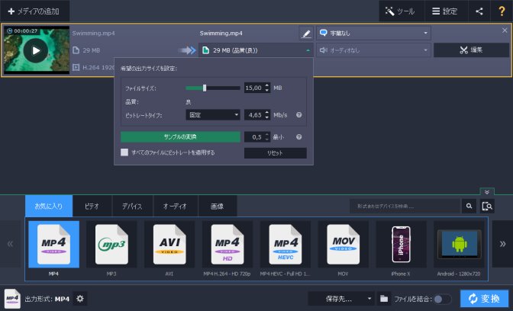Show next presets with right chevron arrow

click(x=502, y=244)
